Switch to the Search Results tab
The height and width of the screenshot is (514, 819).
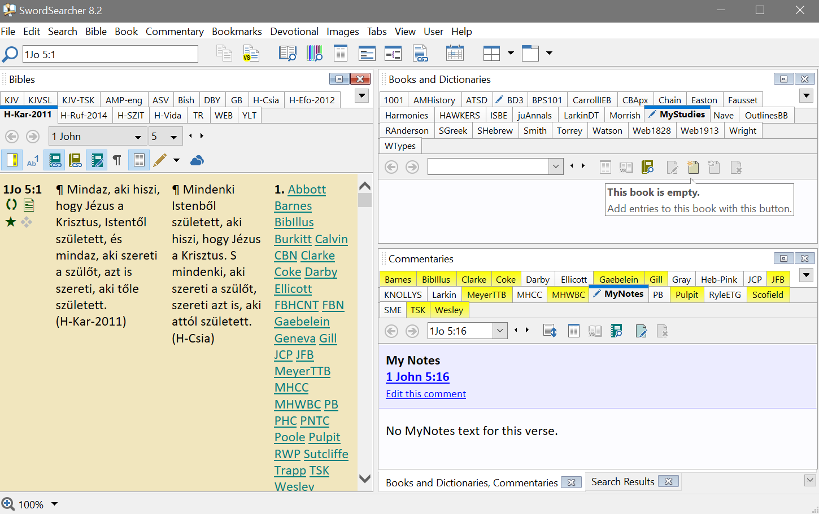(622, 482)
